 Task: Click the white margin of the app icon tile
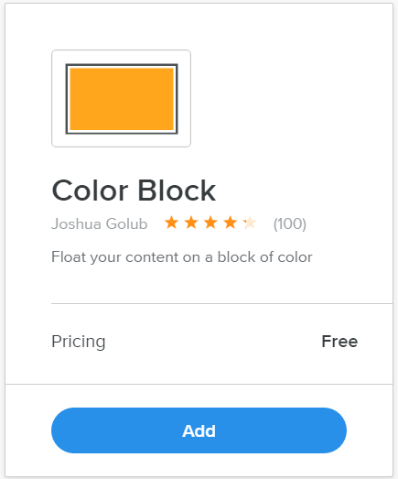[59, 98]
